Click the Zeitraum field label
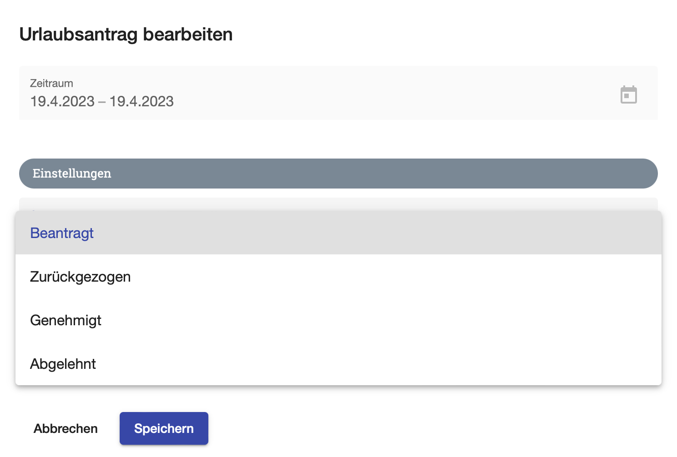This screenshot has width=677, height=457. pyautogui.click(x=51, y=83)
